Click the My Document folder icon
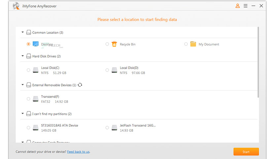Screen dimensions: 276x159 (x=193, y=44)
